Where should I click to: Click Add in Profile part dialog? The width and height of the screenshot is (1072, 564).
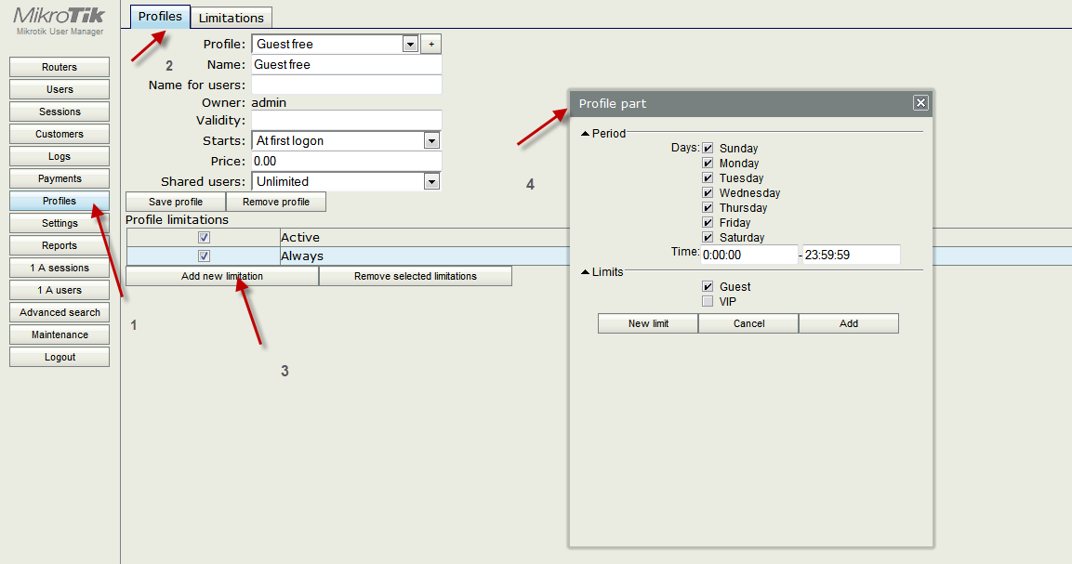(x=849, y=323)
